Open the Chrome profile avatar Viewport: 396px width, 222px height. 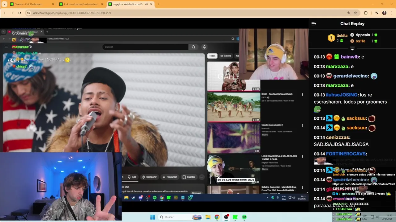pyautogui.click(x=385, y=13)
